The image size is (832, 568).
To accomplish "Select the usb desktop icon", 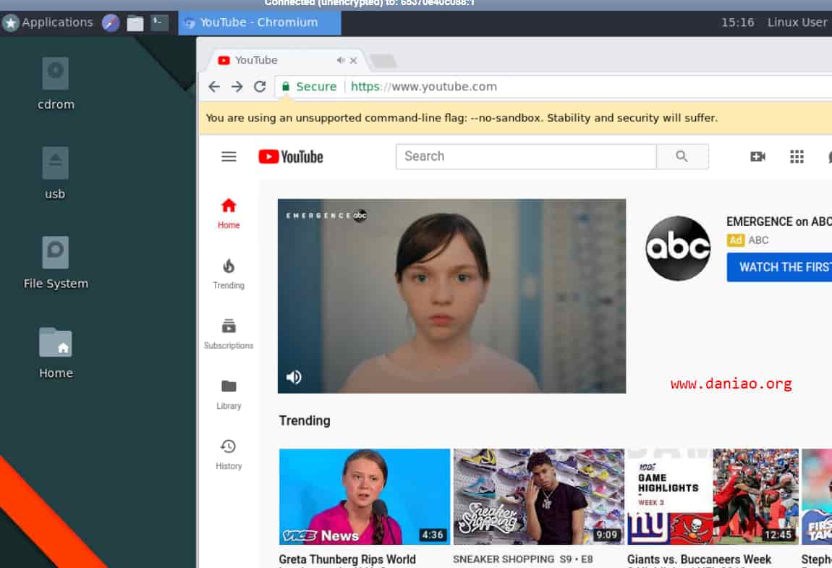I will pyautogui.click(x=55, y=173).
